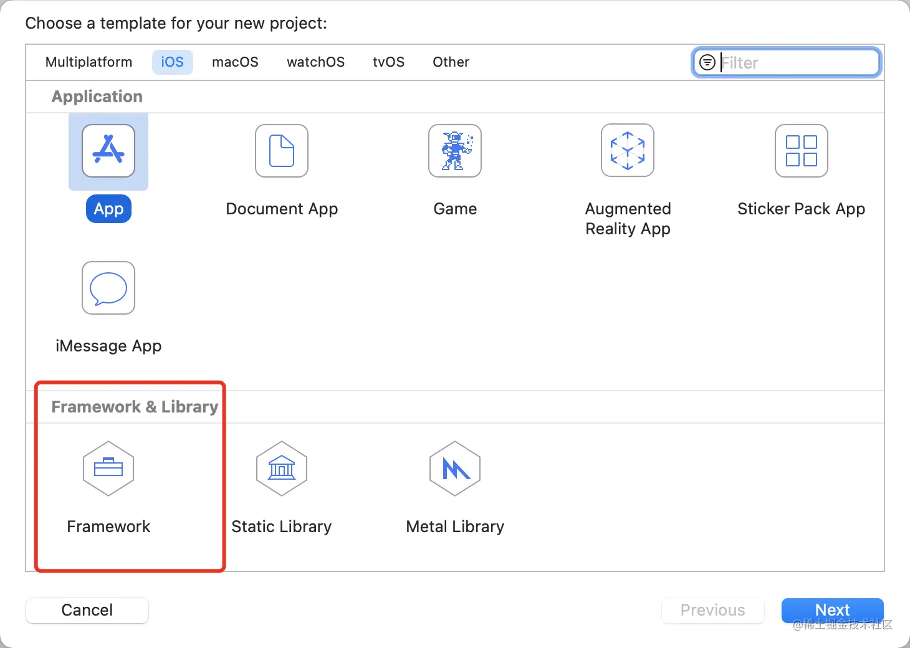Viewport: 910px width, 648px height.
Task: Click the App template label
Action: (108, 209)
